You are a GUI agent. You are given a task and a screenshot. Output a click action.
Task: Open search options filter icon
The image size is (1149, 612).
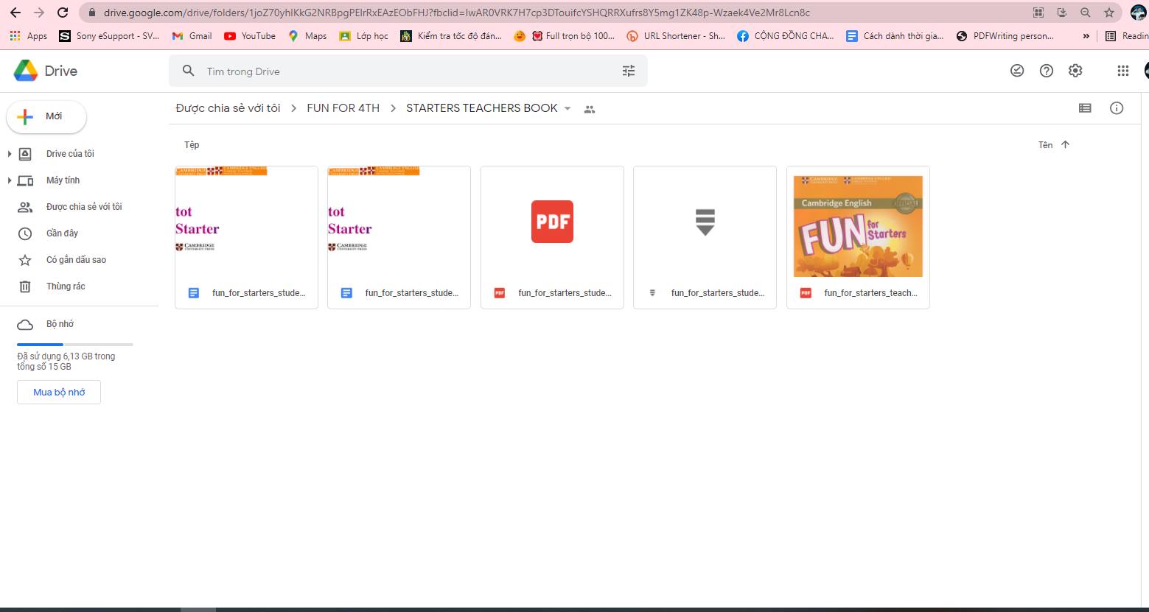628,71
